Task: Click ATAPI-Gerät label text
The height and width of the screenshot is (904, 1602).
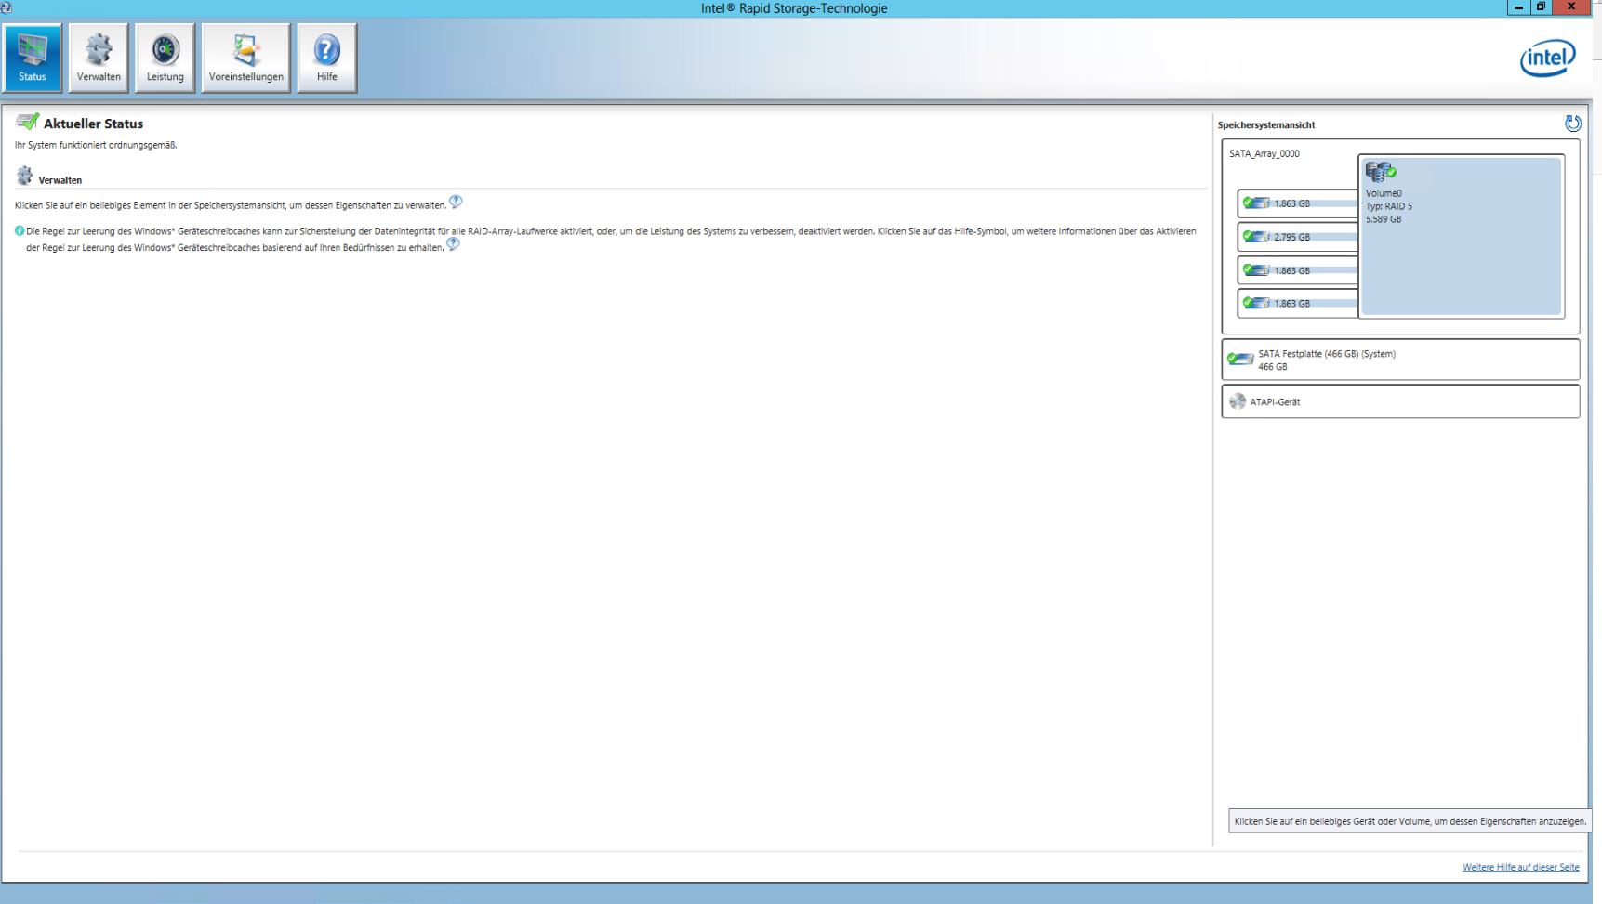Action: click(x=1275, y=402)
